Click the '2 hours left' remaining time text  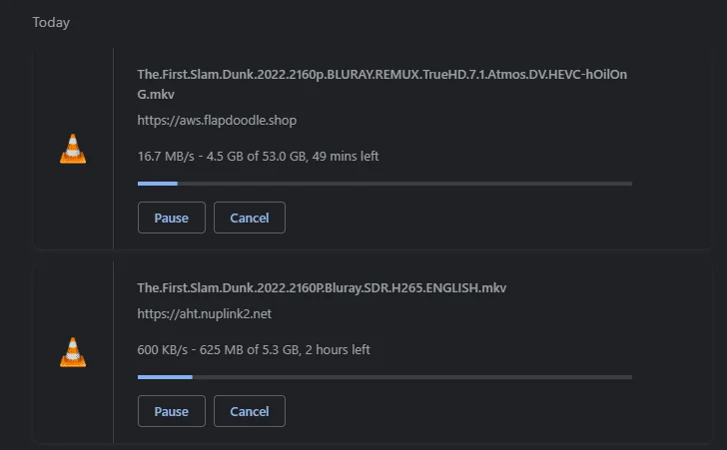(x=338, y=349)
